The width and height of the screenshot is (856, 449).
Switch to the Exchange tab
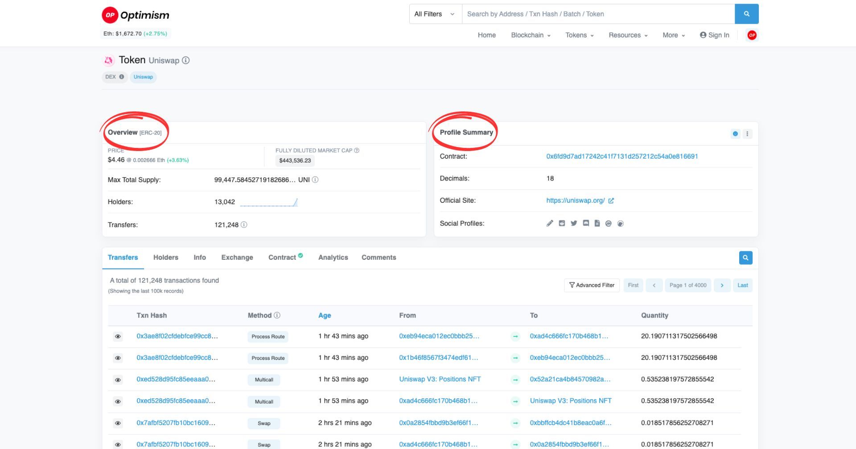237,257
